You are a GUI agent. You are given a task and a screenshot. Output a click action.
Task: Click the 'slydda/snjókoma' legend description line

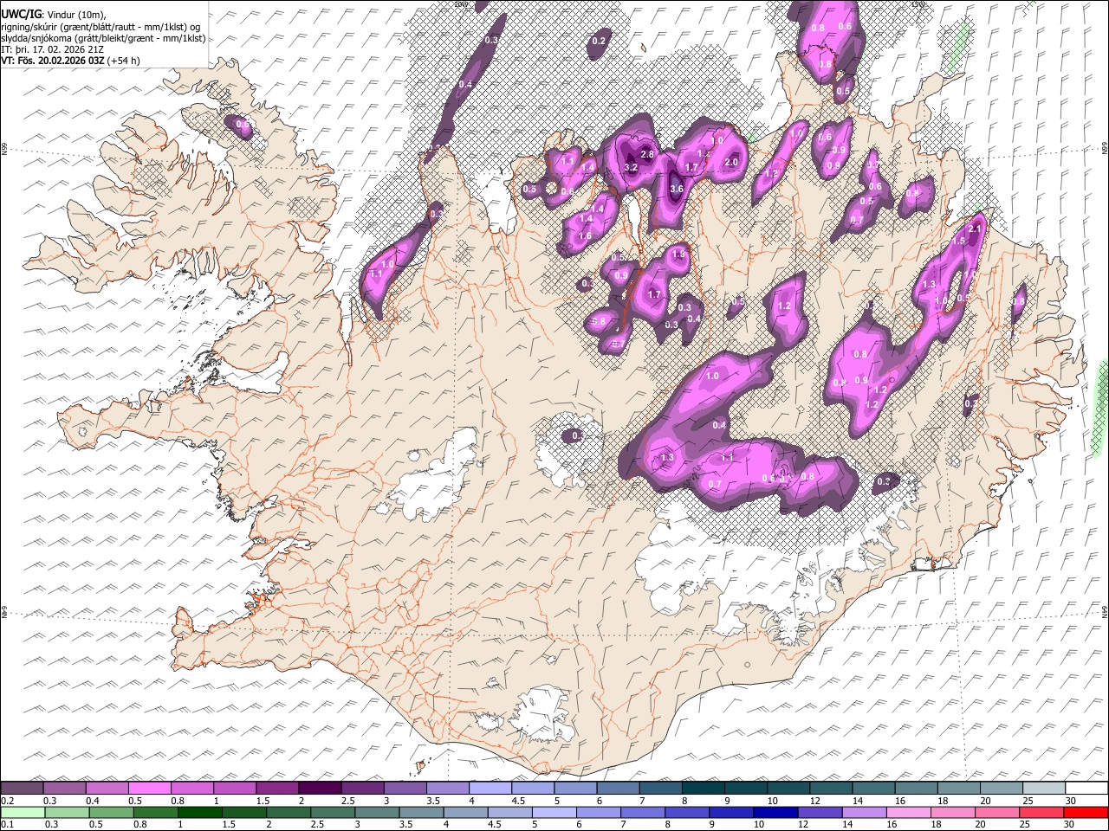tap(103, 38)
